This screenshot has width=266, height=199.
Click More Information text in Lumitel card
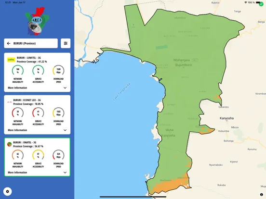pos(17,88)
